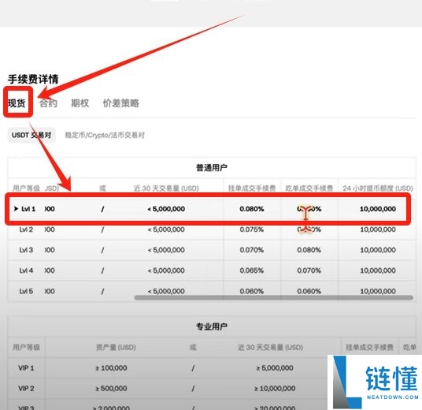Select the 0.080% maker fee in Lvl 1
Screen dimensions: 422x410
[252, 209]
